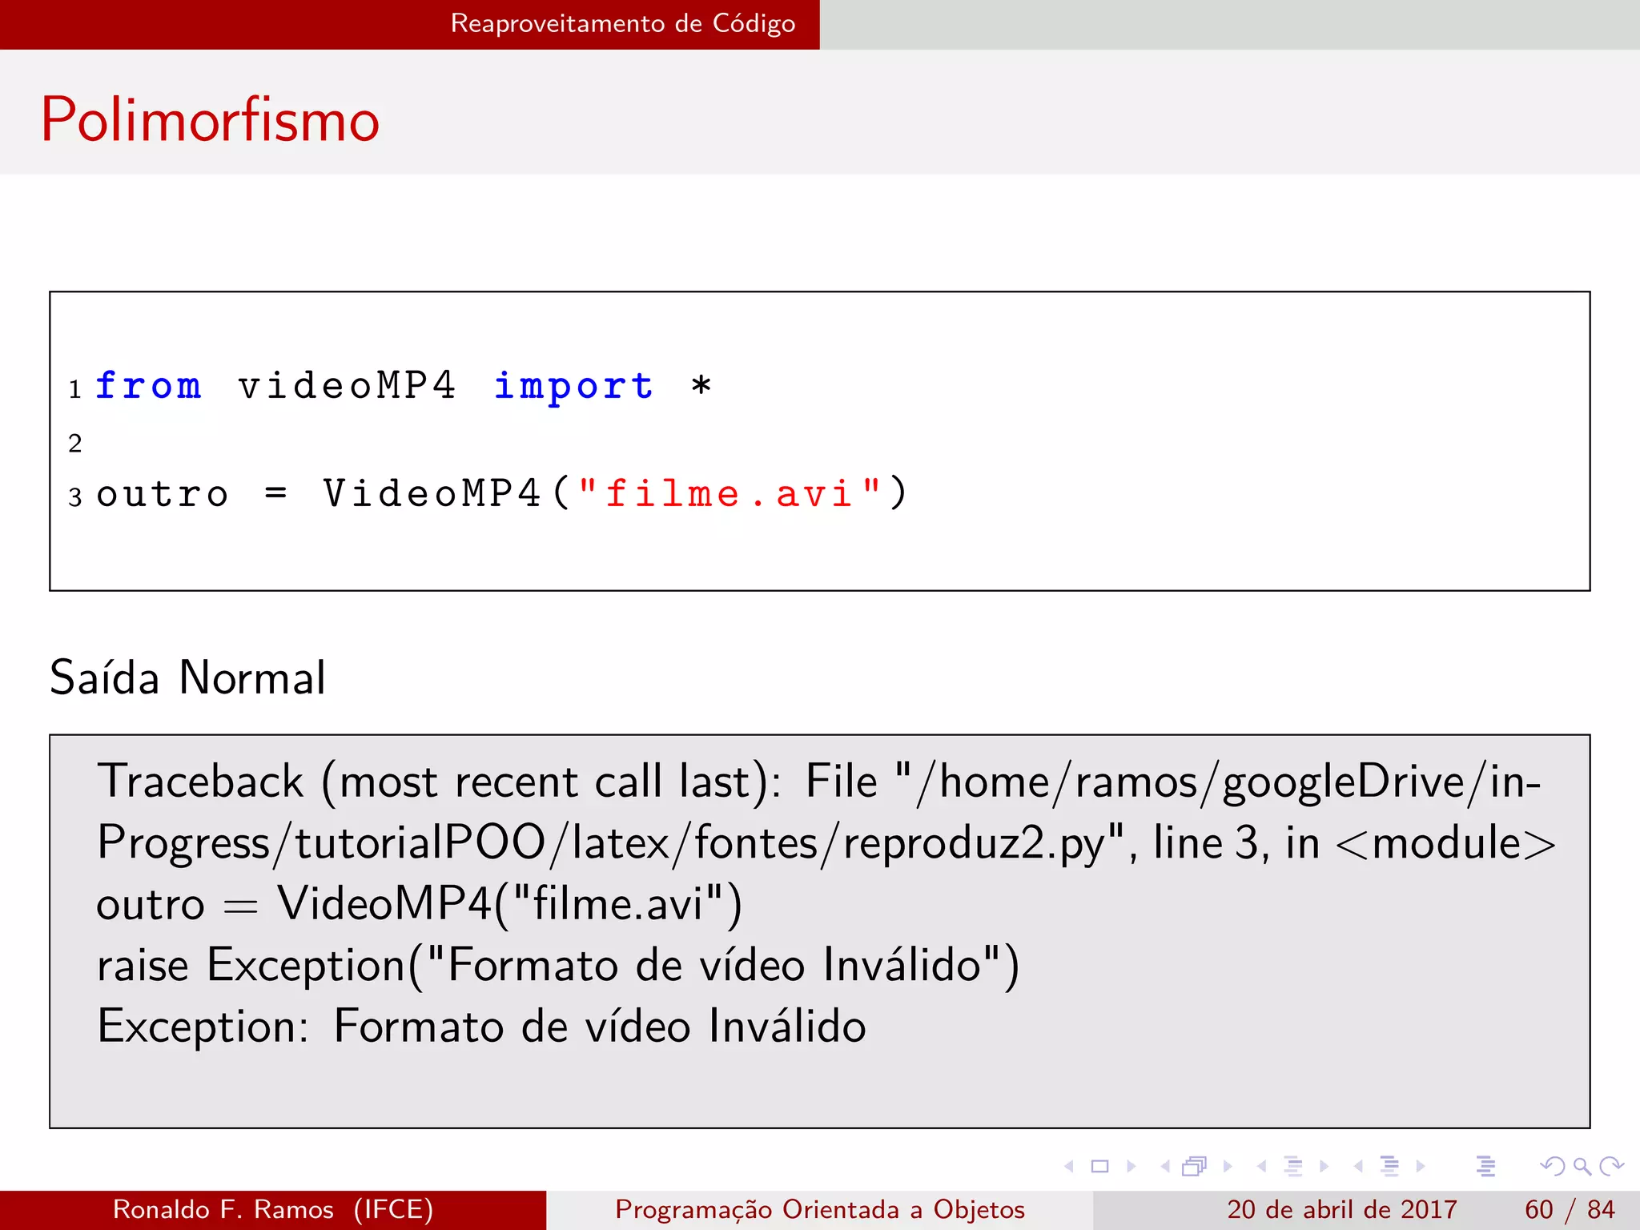Click 'Exception: Formato de vídeo Inválido' line
This screenshot has height=1230, width=1640.
481,1027
